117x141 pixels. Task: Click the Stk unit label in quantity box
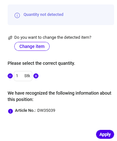click(x=27, y=76)
